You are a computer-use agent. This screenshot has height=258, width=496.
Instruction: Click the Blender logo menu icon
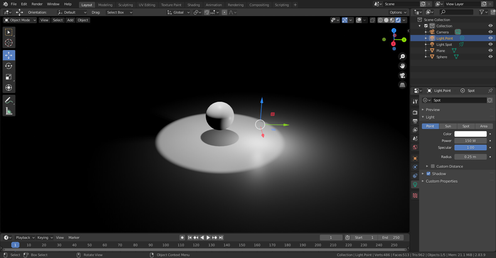pyautogui.click(x=5, y=4)
